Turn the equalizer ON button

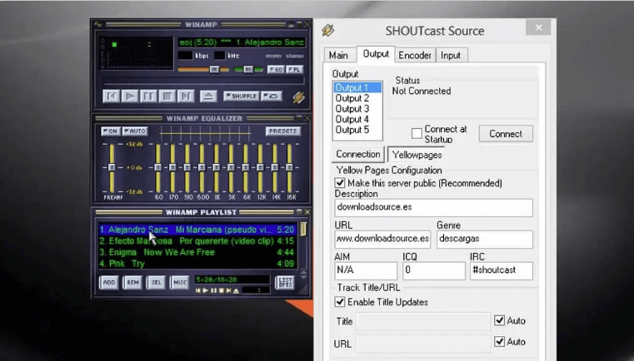110,131
